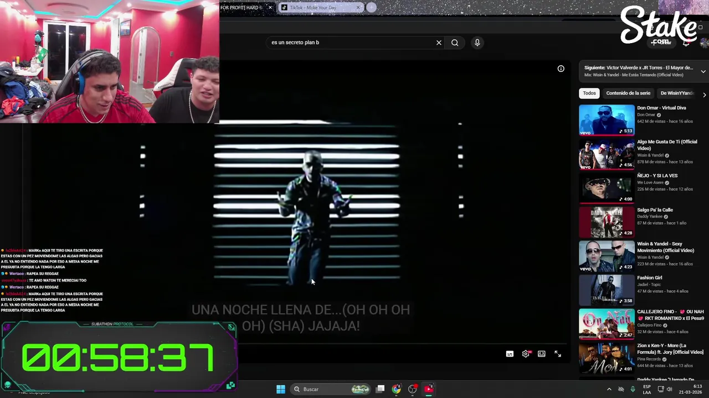The height and width of the screenshot is (398, 709).
Task: Start voice search with microphone icon
Action: click(477, 43)
